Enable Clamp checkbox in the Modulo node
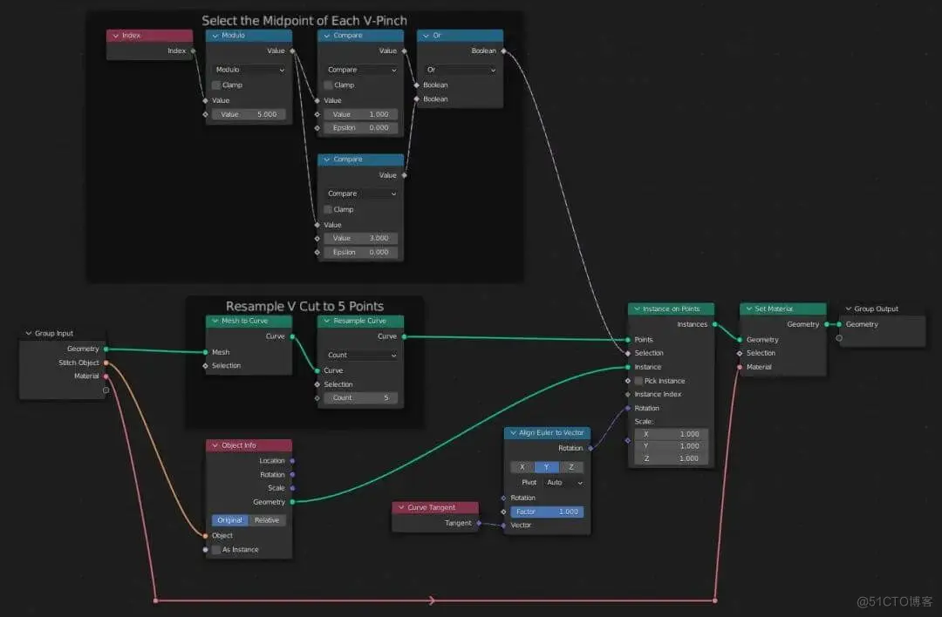 click(x=216, y=85)
